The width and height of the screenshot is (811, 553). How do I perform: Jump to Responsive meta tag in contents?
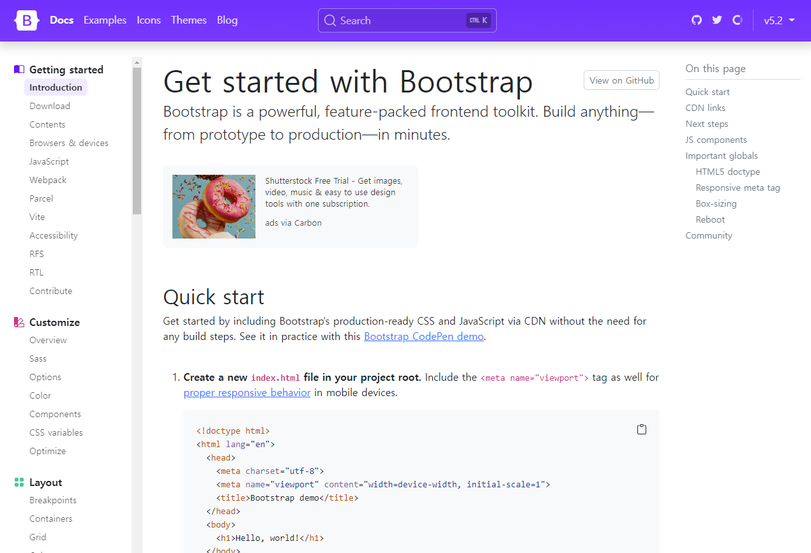738,188
